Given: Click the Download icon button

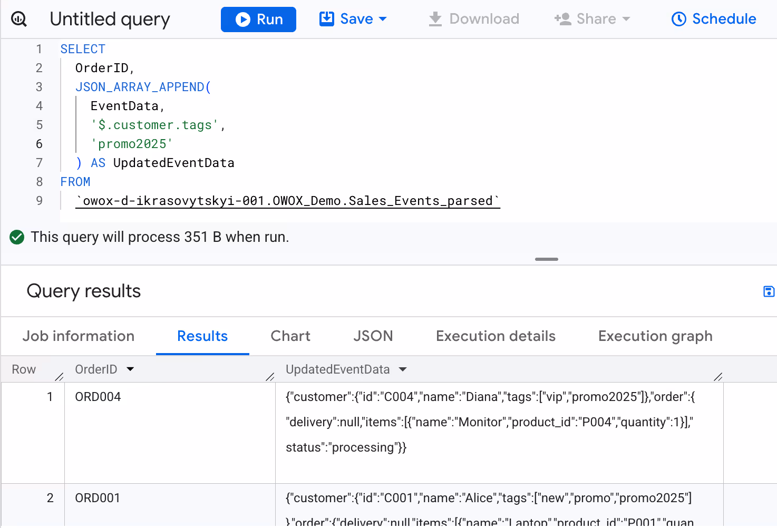Looking at the screenshot, I should coord(435,19).
